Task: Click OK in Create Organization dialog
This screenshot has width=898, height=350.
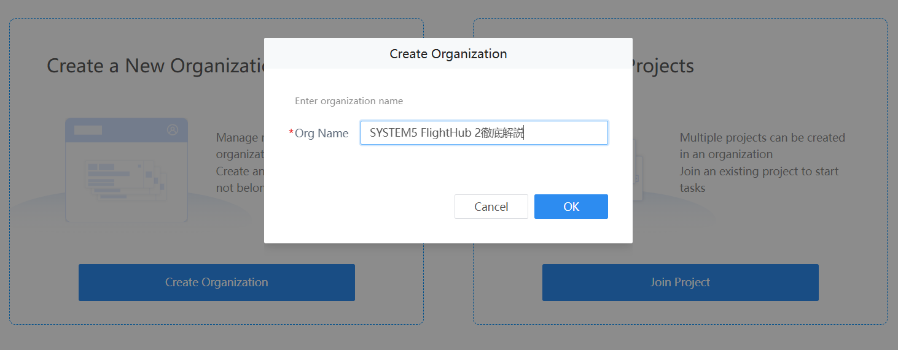Action: (x=571, y=207)
